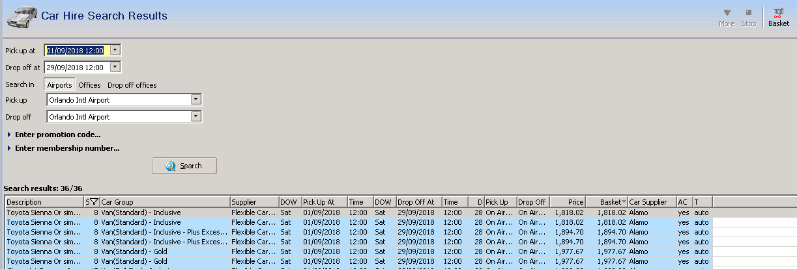Viewport: 797px width, 269px height.
Task: Sort by Supplier column header
Action: click(254, 202)
